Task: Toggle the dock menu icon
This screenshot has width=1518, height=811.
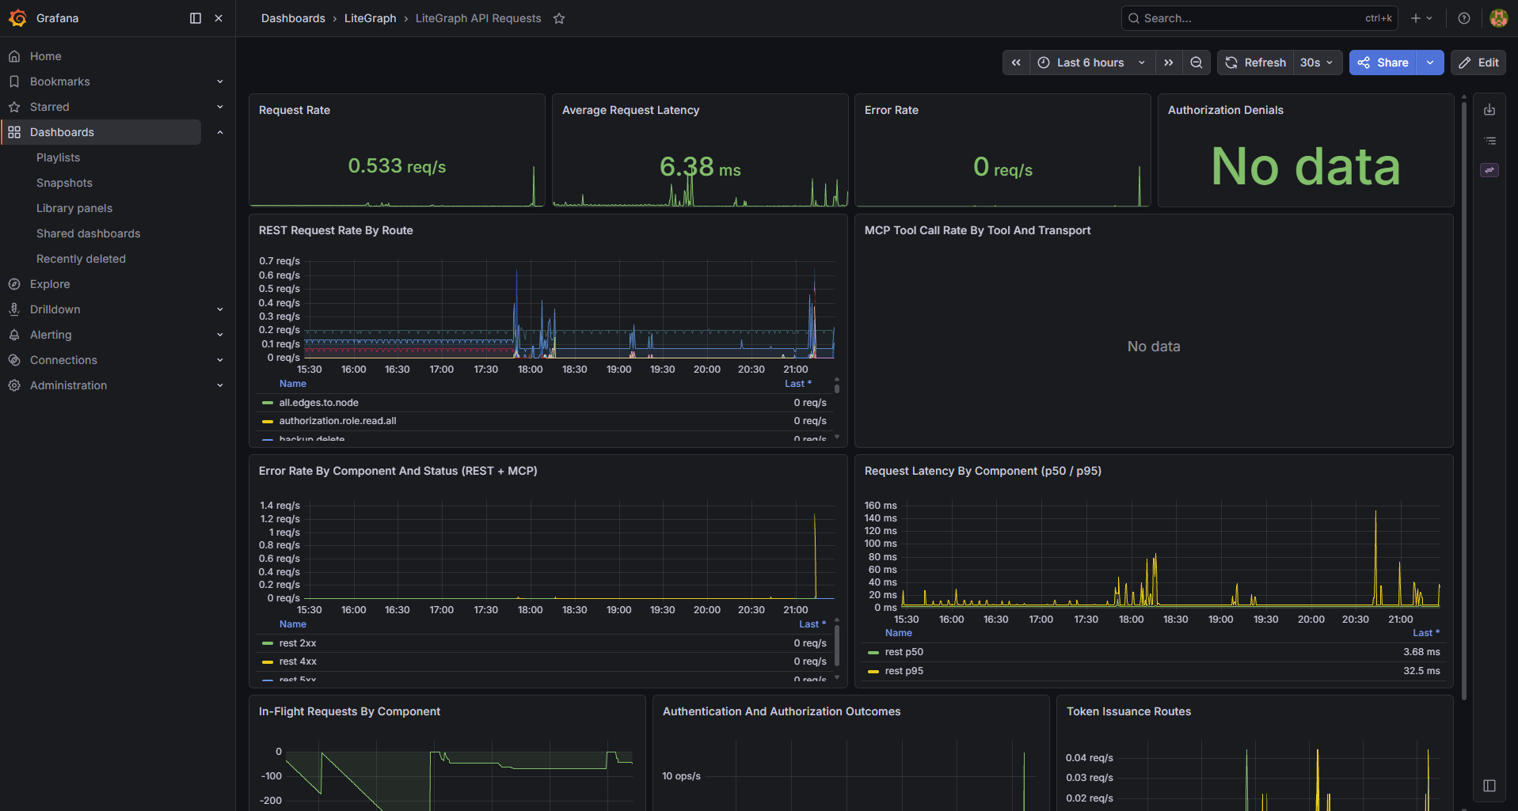Action: (x=196, y=18)
